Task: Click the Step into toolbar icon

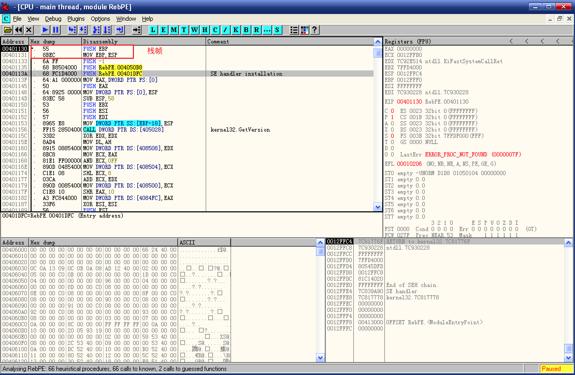Action: click(x=72, y=30)
